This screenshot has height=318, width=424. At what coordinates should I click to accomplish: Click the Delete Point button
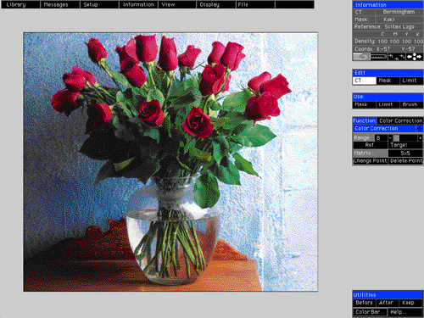click(x=405, y=161)
